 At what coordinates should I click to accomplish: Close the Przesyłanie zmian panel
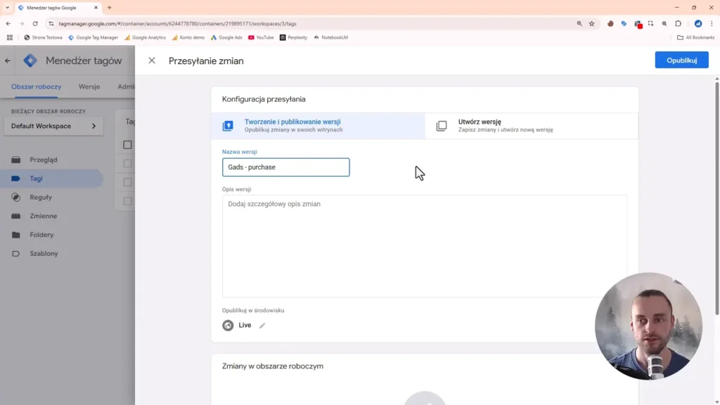(152, 60)
